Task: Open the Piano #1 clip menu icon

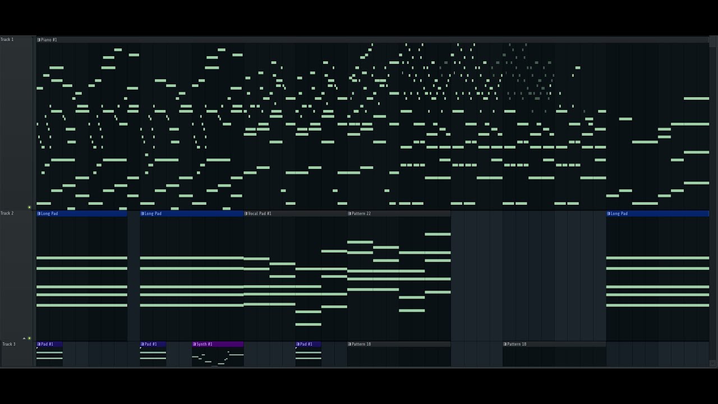Action: (39, 40)
